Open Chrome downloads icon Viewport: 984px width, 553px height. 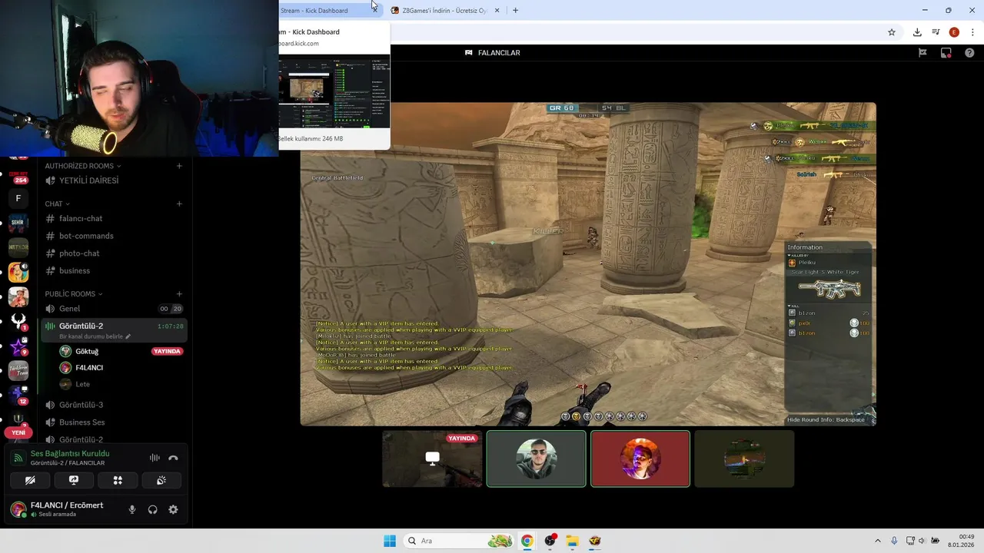pyautogui.click(x=917, y=32)
